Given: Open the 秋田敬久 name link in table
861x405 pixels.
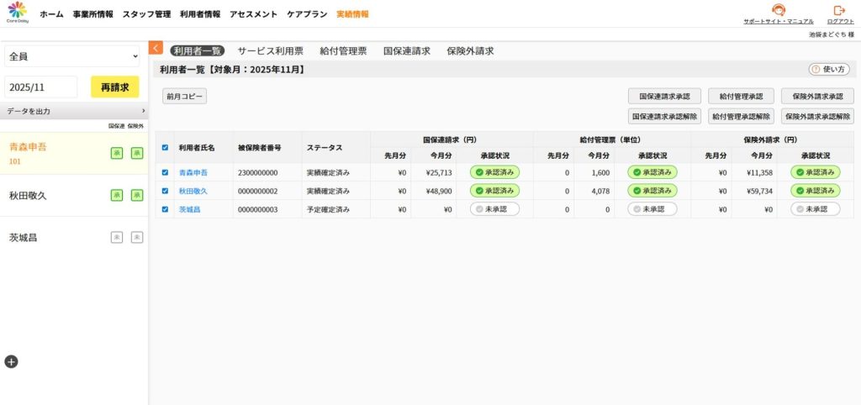Looking at the screenshot, I should (193, 191).
